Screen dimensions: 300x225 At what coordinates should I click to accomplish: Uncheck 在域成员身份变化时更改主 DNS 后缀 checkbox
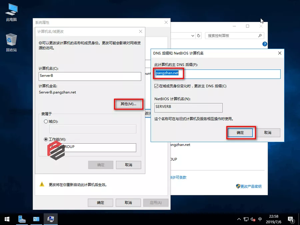156,86
